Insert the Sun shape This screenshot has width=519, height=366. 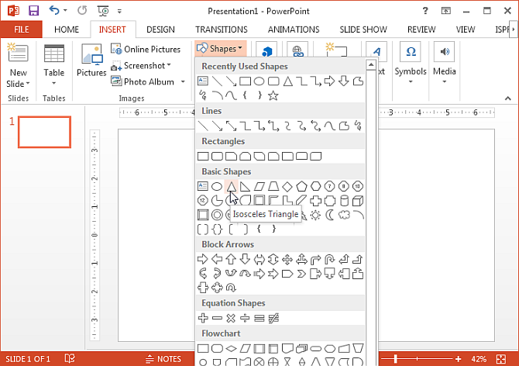click(315, 215)
